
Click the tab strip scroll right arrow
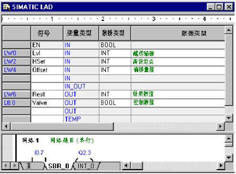(14, 166)
